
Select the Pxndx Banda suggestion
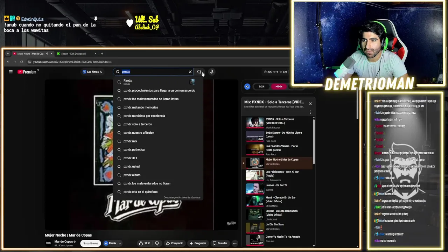(158, 82)
